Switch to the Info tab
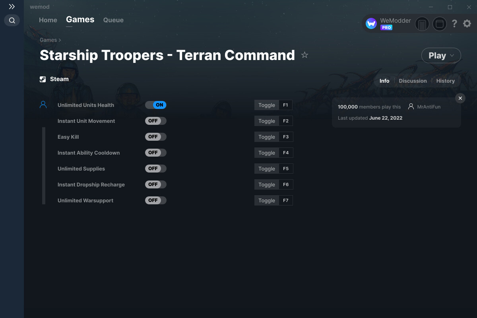 [x=384, y=81]
